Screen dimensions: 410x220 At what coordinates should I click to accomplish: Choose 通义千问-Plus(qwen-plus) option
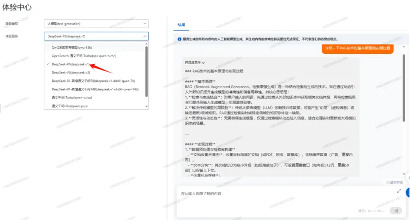coord(69,106)
